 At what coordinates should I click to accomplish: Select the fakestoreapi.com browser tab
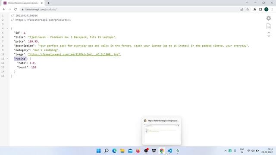(23, 3)
